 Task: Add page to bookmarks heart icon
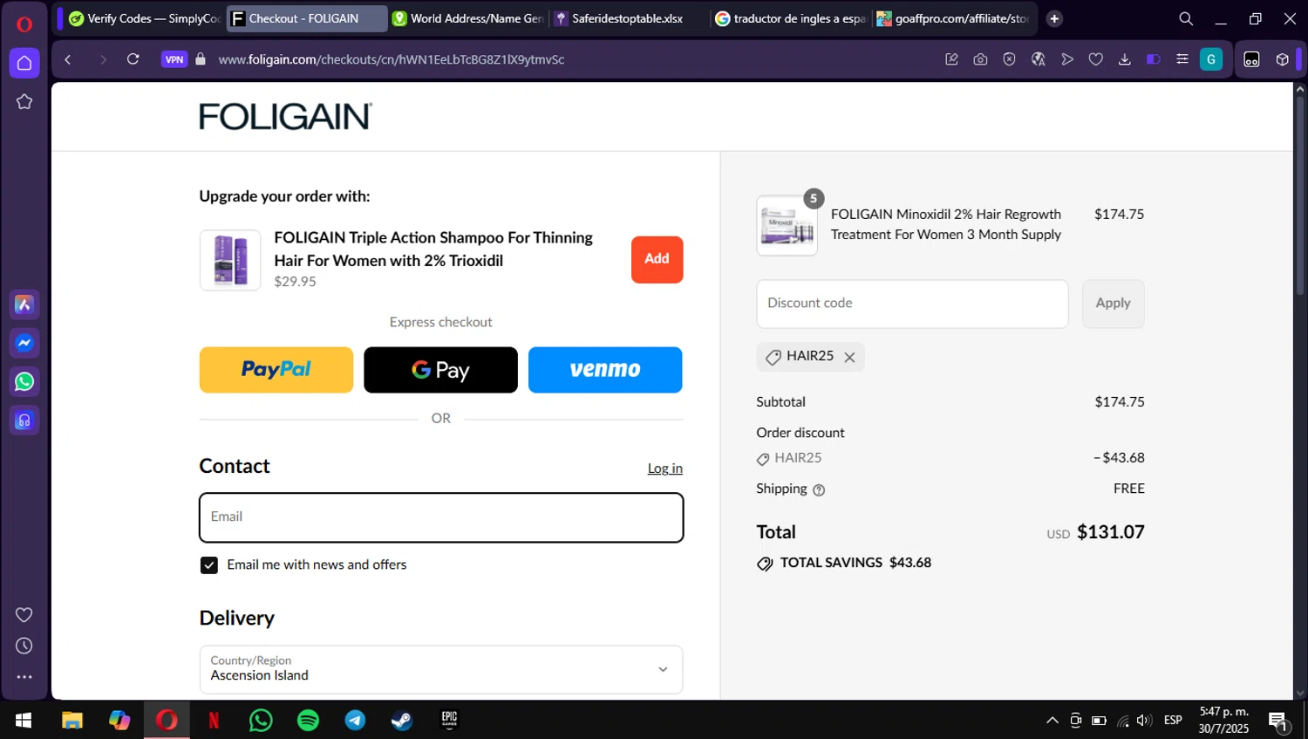1096,59
